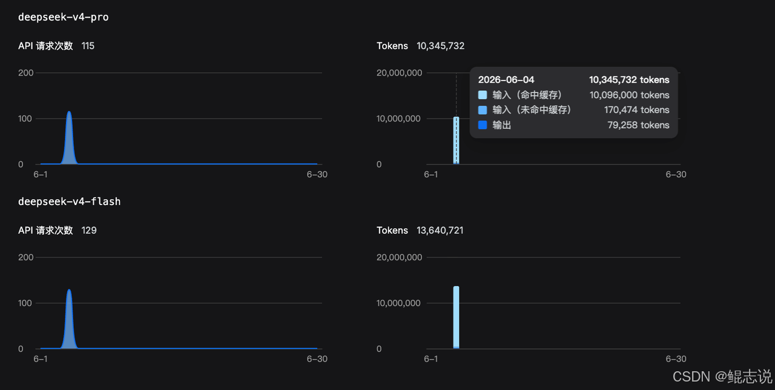
Task: Click the 6-30 label on pro tokens chart
Action: click(x=676, y=174)
